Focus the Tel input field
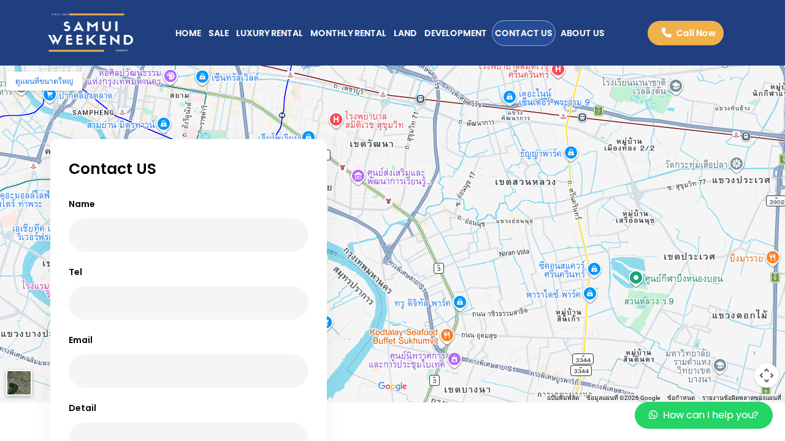 click(x=188, y=303)
